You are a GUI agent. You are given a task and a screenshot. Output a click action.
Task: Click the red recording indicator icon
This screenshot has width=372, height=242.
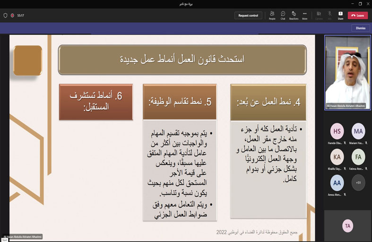click(x=12, y=16)
